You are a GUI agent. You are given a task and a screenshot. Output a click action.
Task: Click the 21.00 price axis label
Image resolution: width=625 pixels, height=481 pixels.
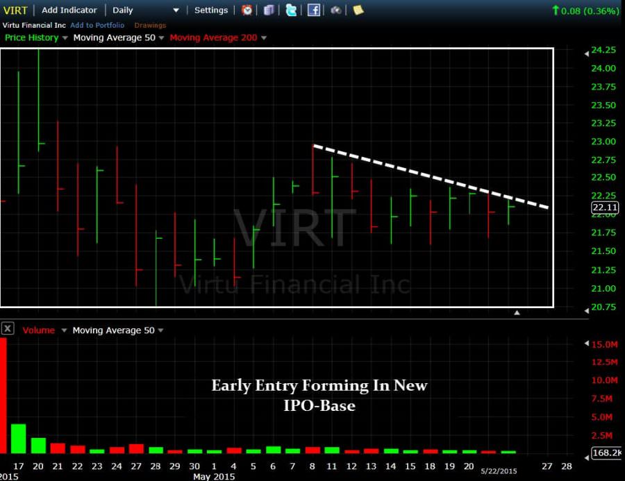tap(603, 289)
